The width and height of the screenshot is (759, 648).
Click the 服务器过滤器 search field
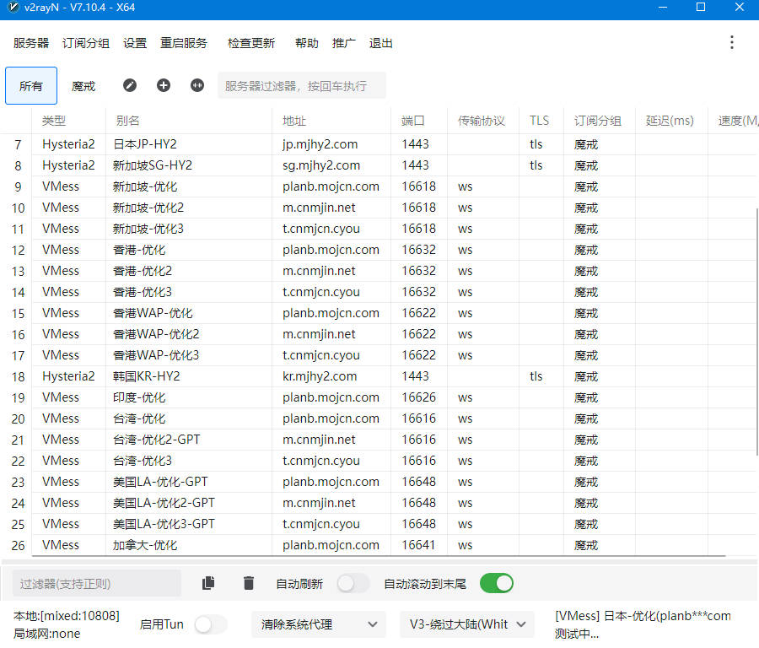(301, 86)
